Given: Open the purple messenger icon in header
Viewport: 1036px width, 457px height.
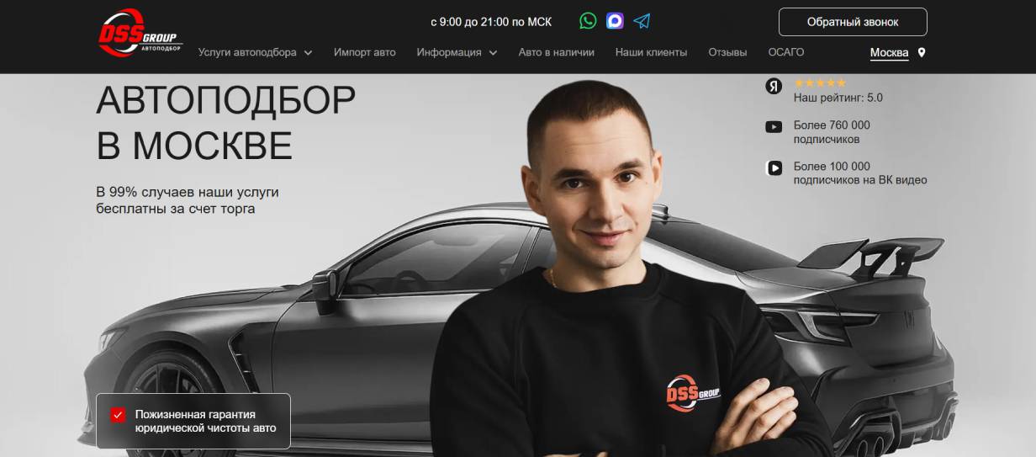Looking at the screenshot, I should pyautogui.click(x=615, y=21).
